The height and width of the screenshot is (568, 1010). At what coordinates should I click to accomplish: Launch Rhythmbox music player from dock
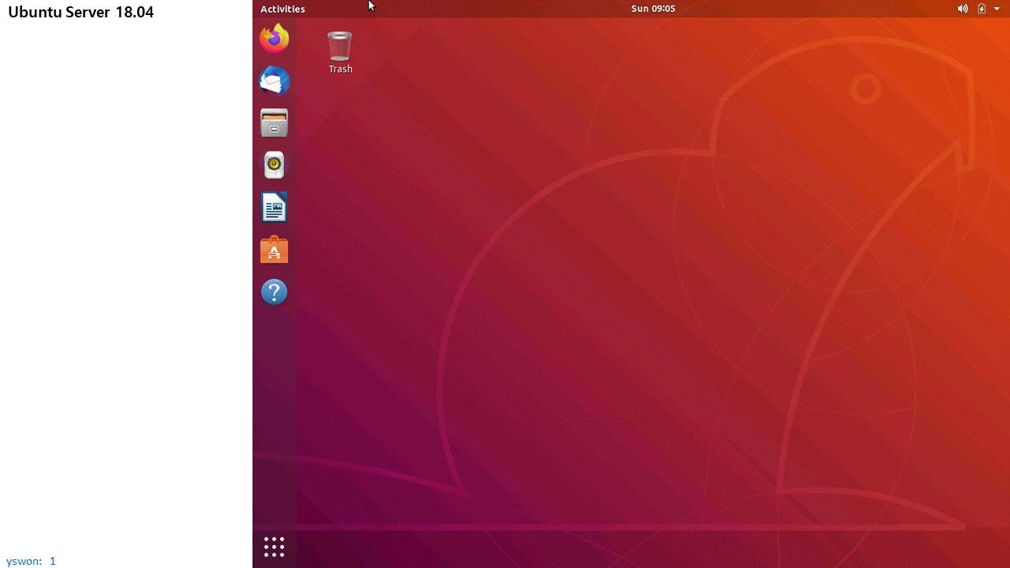pos(275,165)
